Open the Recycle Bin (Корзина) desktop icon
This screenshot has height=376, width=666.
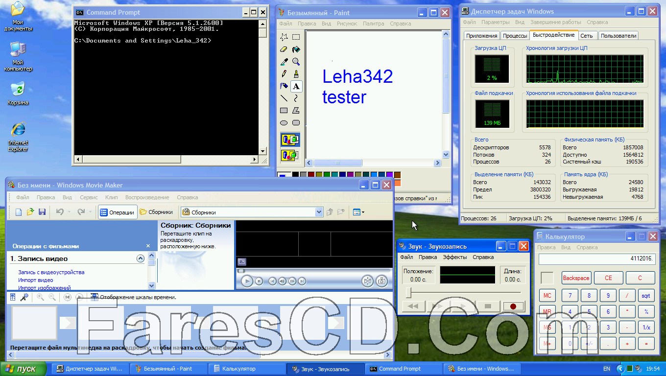tap(18, 94)
